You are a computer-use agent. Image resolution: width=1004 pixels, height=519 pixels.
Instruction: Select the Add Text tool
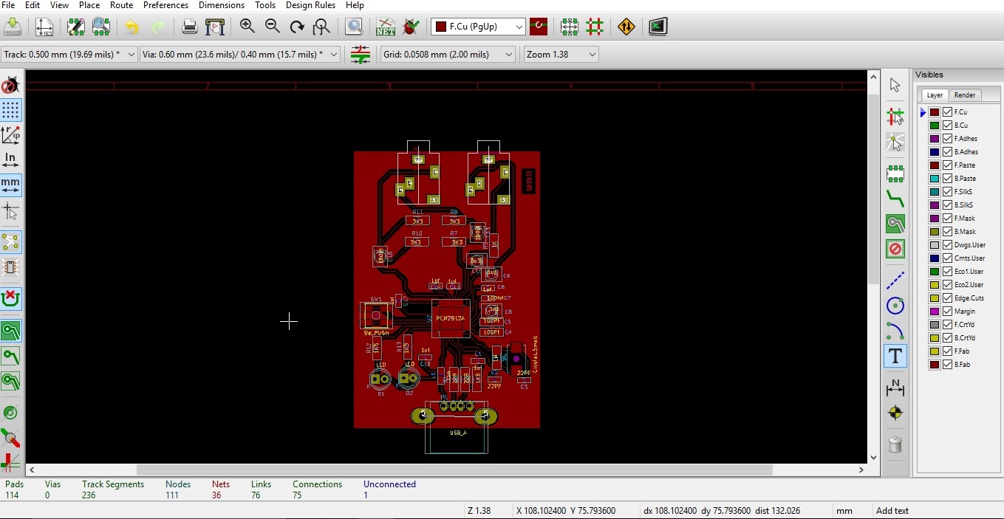click(x=895, y=356)
